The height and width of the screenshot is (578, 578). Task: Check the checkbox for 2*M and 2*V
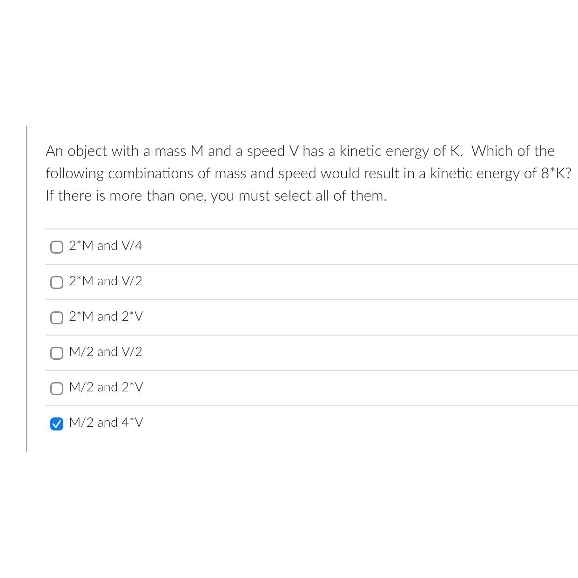tap(57, 317)
